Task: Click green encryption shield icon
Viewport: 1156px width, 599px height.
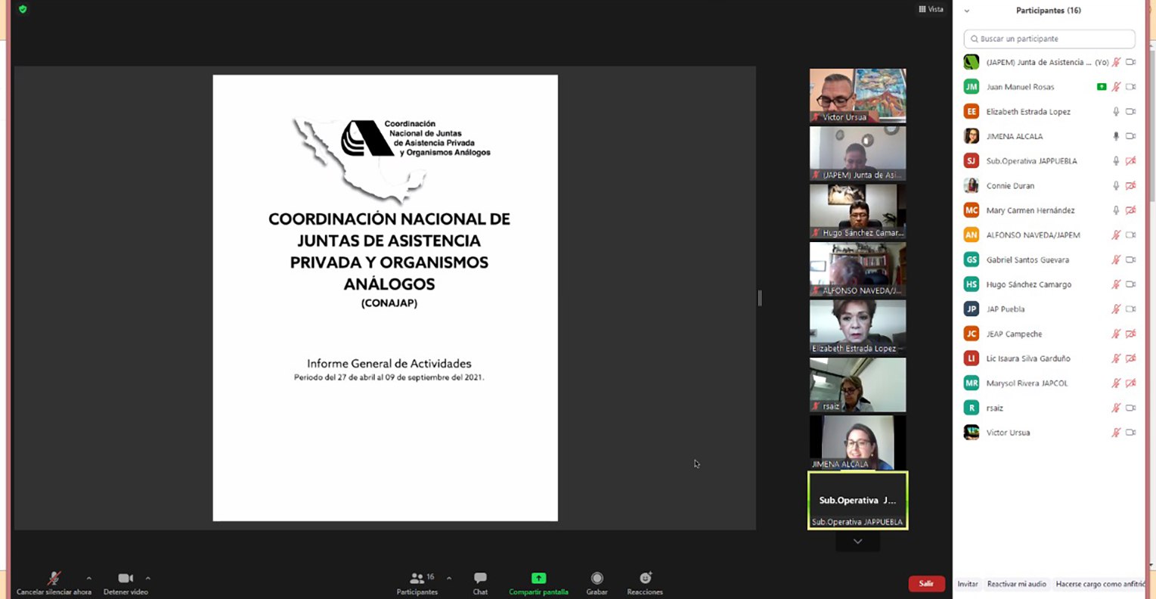Action: tap(23, 9)
